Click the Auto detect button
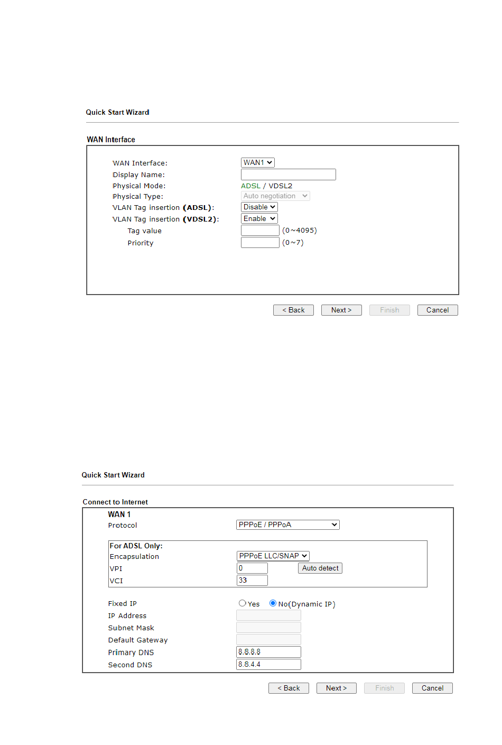This screenshot has width=502, height=745. click(320, 568)
